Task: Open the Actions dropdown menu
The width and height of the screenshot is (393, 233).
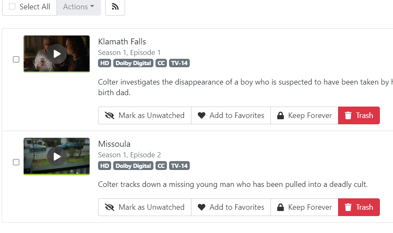Action: pos(79,7)
